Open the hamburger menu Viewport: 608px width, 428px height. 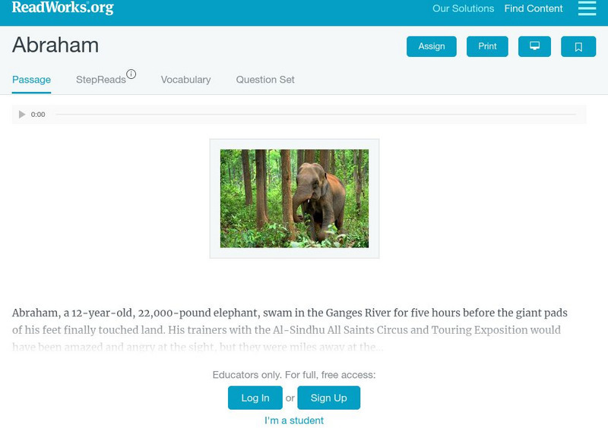click(x=587, y=9)
